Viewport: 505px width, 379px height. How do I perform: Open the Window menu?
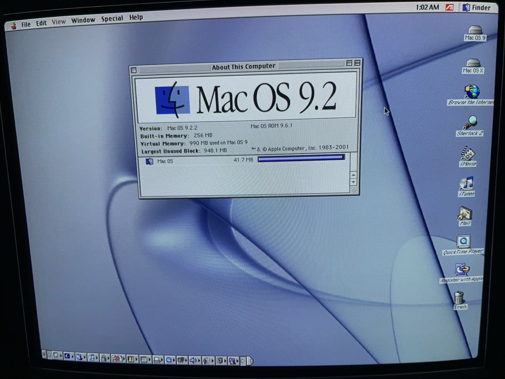point(83,20)
